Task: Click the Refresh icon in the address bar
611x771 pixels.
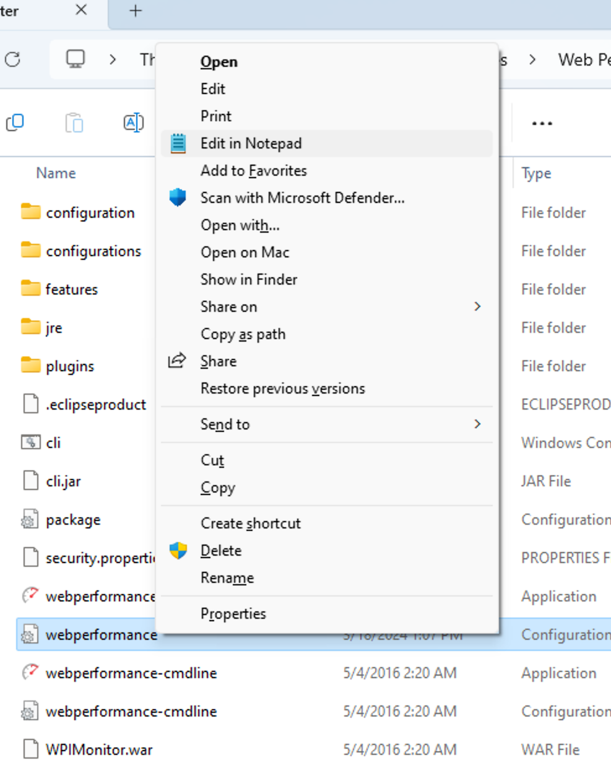Action: (x=13, y=59)
